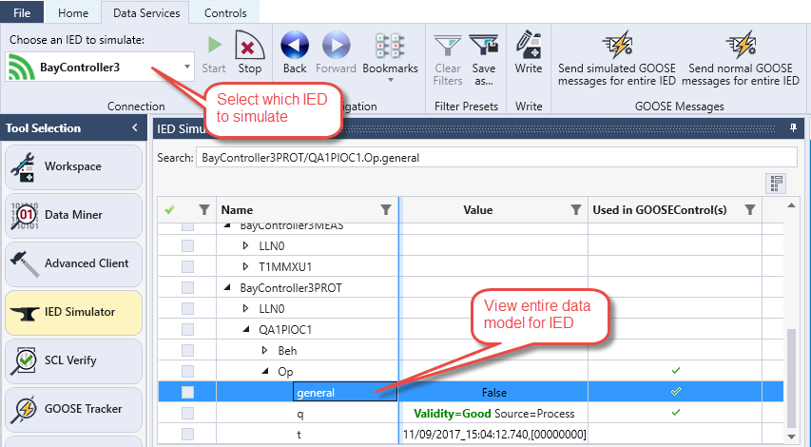
Task: Select SCL Verify in Tool Selection
Action: (73, 360)
